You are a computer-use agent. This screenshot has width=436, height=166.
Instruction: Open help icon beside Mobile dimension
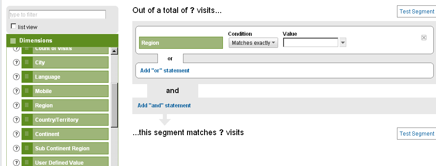(x=17, y=91)
